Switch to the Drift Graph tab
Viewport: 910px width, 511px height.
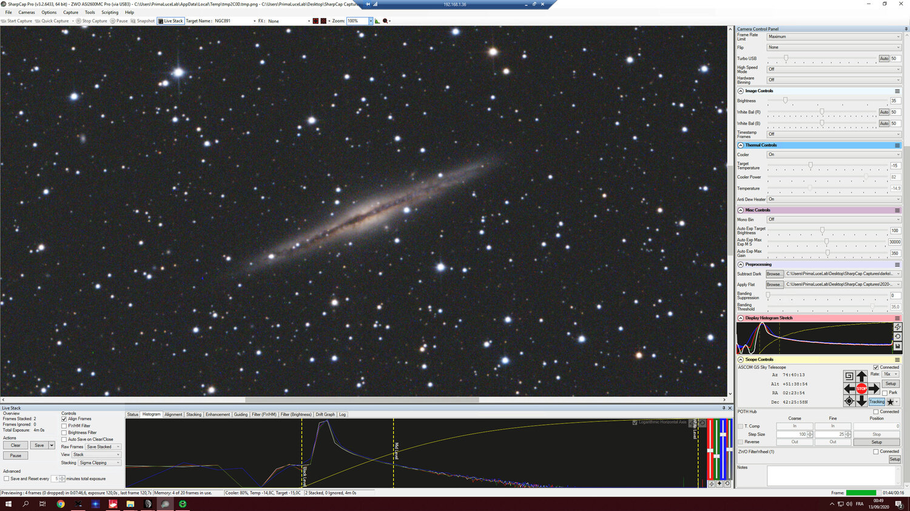[325, 415]
